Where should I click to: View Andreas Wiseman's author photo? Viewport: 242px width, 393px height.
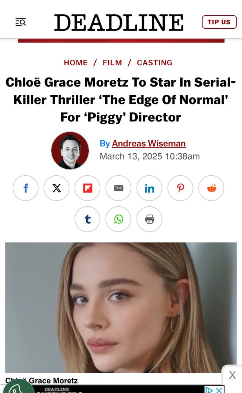coord(70,151)
